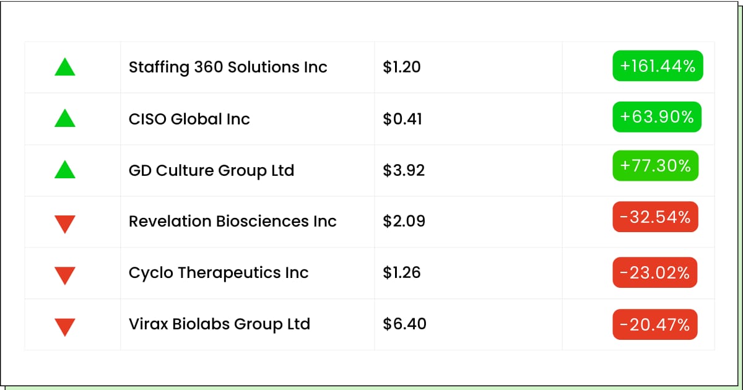Viewport: 743px width, 390px height.
Task: Select the -20.47% red badge
Action: point(654,324)
